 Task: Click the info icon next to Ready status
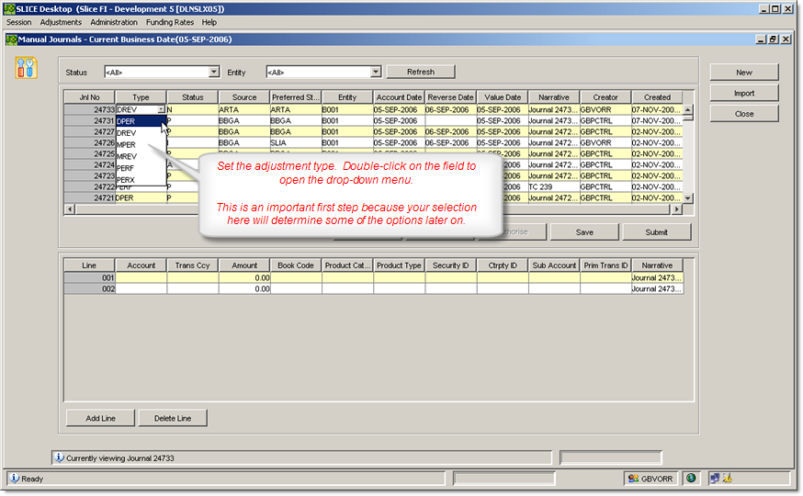[x=14, y=479]
